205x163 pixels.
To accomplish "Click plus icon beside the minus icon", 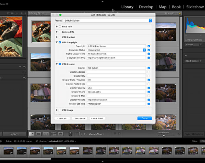I will coord(24,67).
